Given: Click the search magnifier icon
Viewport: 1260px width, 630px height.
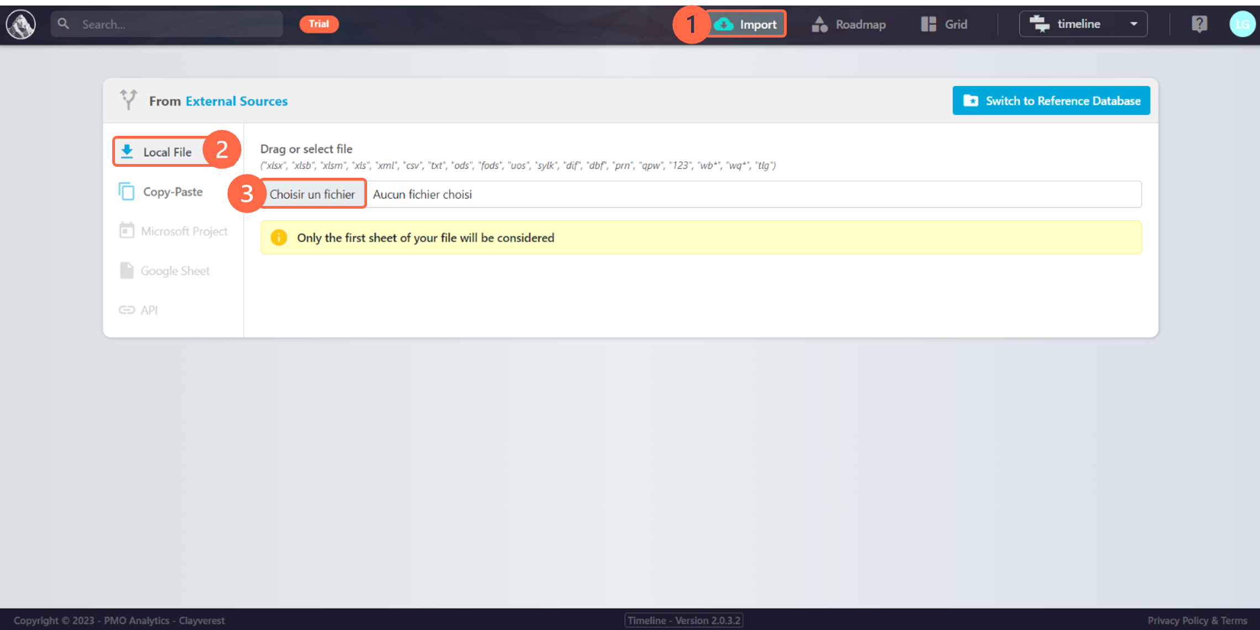Looking at the screenshot, I should point(64,24).
